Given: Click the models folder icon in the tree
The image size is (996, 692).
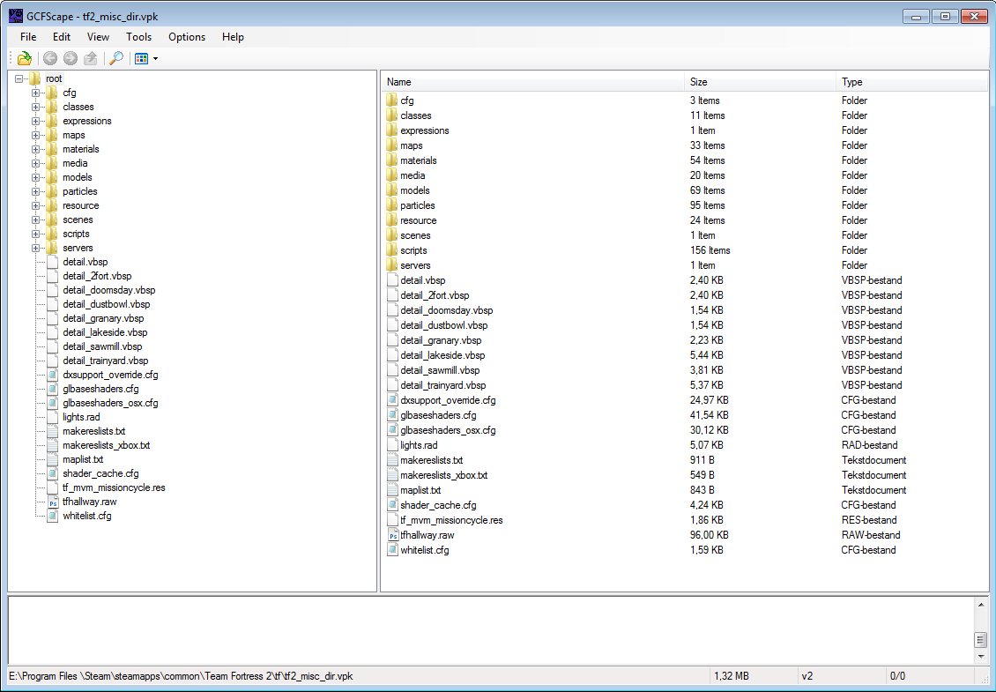Looking at the screenshot, I should point(52,177).
